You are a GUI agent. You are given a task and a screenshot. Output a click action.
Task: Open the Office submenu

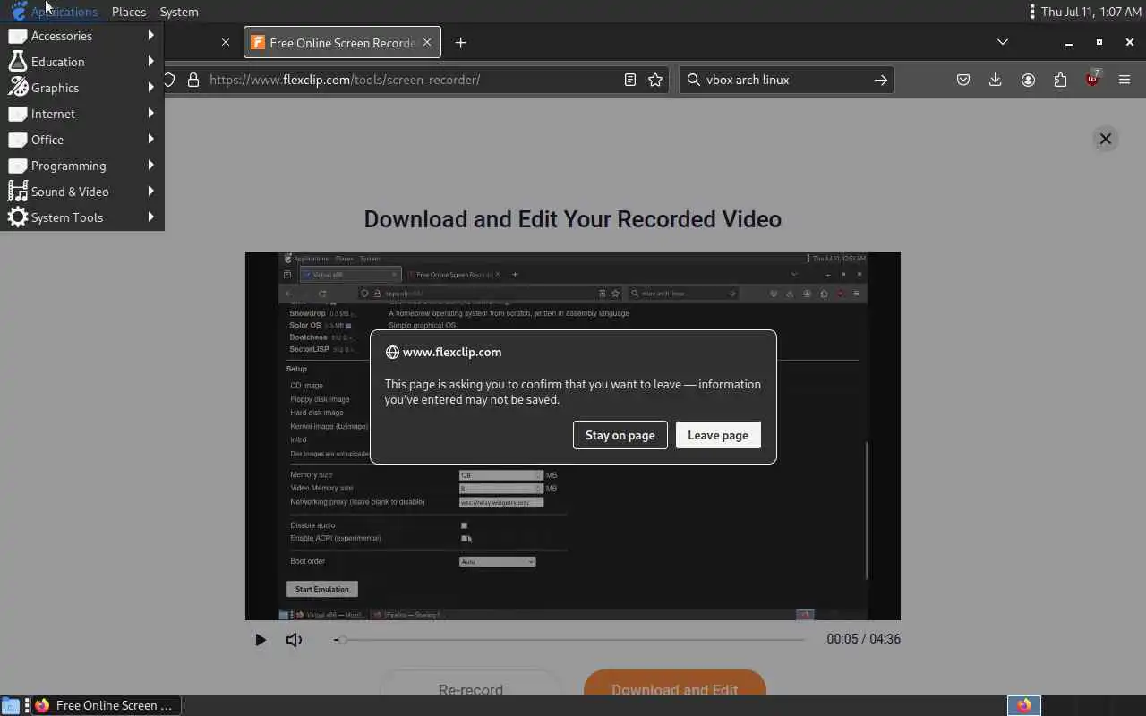(x=81, y=140)
